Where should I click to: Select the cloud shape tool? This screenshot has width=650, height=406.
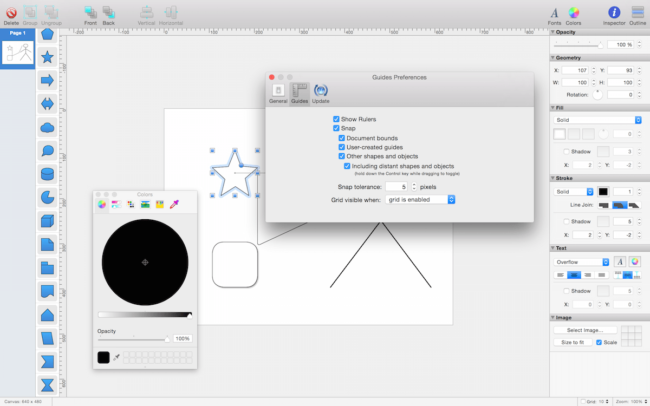[48, 128]
